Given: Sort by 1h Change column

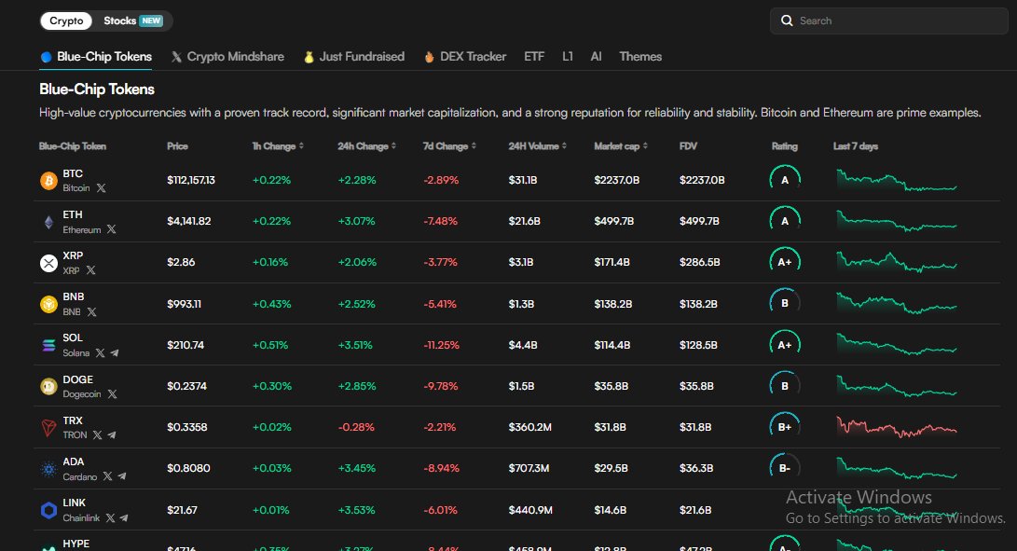Looking at the screenshot, I should click(278, 146).
